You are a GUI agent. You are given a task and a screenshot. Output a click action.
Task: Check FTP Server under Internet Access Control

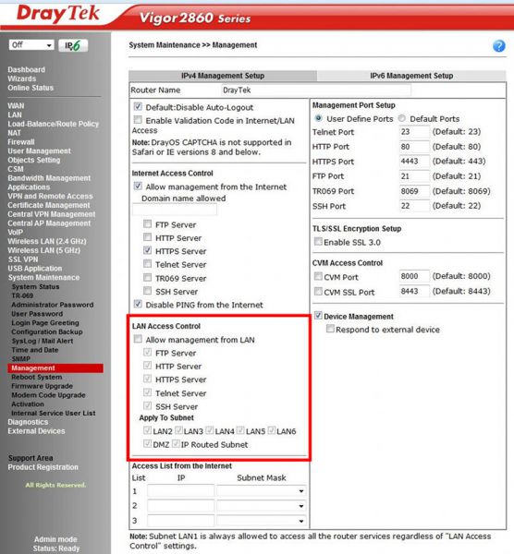(147, 224)
